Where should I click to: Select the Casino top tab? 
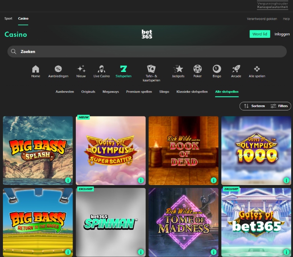pyautogui.click(x=23, y=18)
